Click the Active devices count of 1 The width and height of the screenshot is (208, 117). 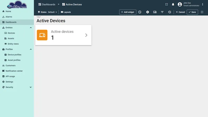click(x=53, y=38)
